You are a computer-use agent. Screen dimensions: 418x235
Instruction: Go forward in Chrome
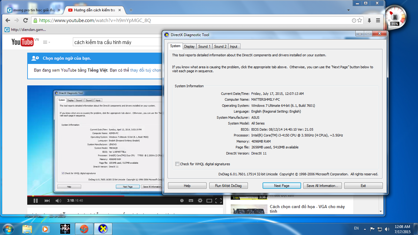click(17, 21)
